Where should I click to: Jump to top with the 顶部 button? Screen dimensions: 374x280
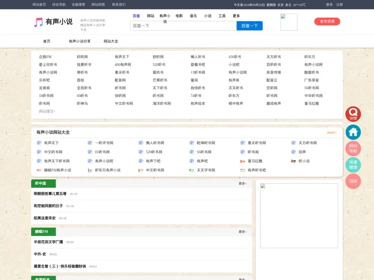[353, 181]
